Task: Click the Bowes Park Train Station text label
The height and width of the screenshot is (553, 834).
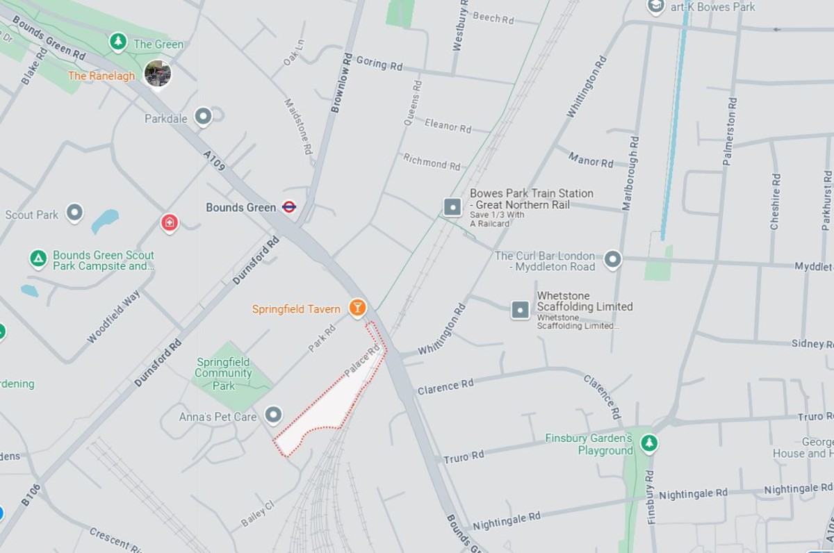Action: [532, 199]
